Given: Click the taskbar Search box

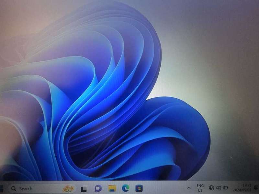Looking at the screenshot, I should coord(42,189).
